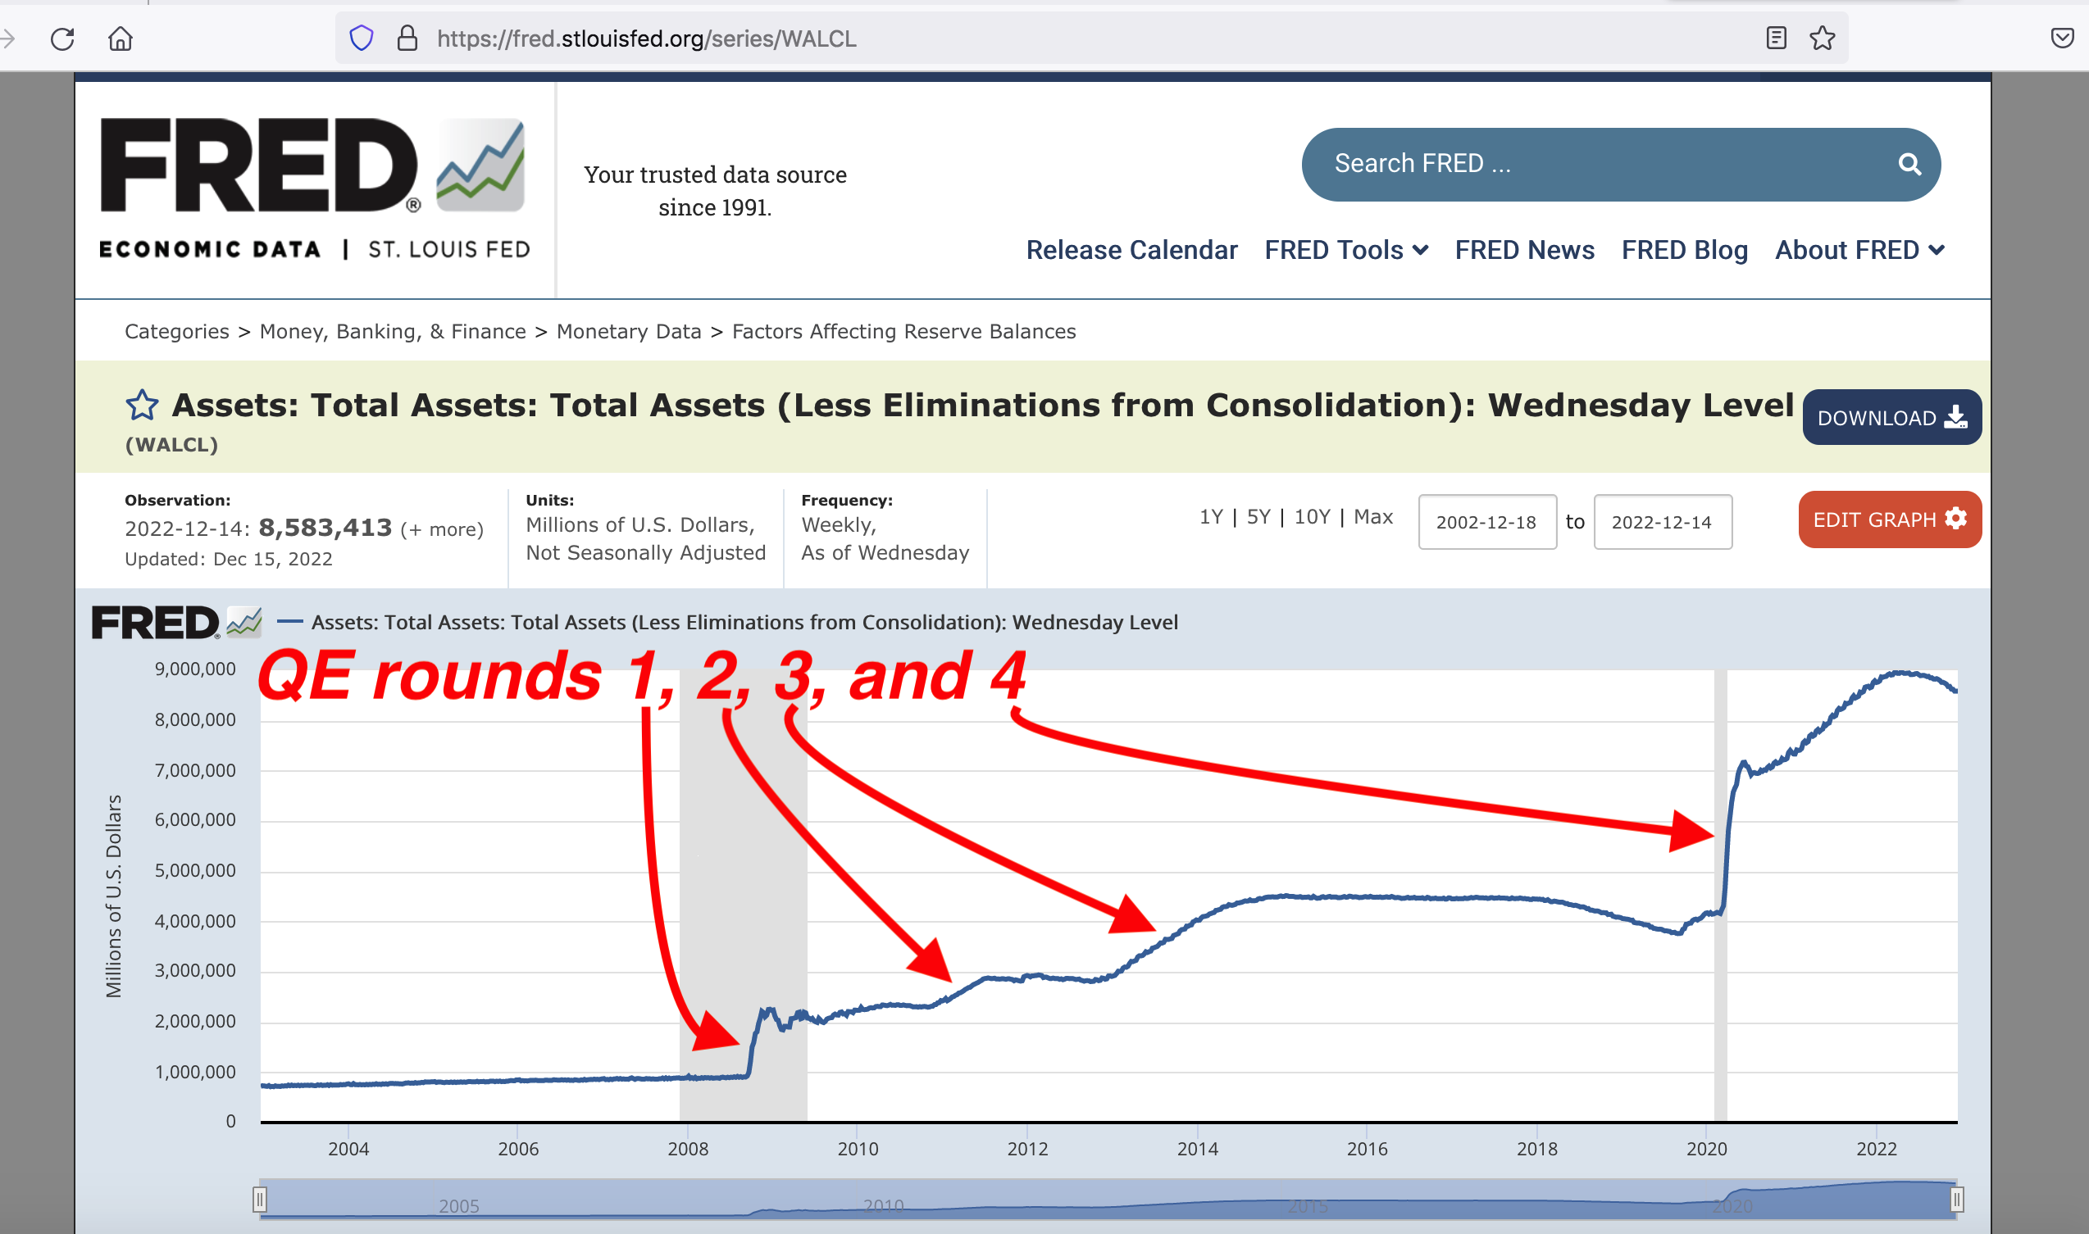Open the Release Calendar menu item
This screenshot has height=1234, width=2089.
click(x=1131, y=250)
